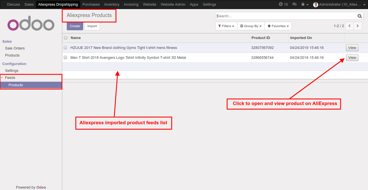Open the @ 10 mentions indicator
The width and height of the screenshot is (368, 190).
coord(283,4)
